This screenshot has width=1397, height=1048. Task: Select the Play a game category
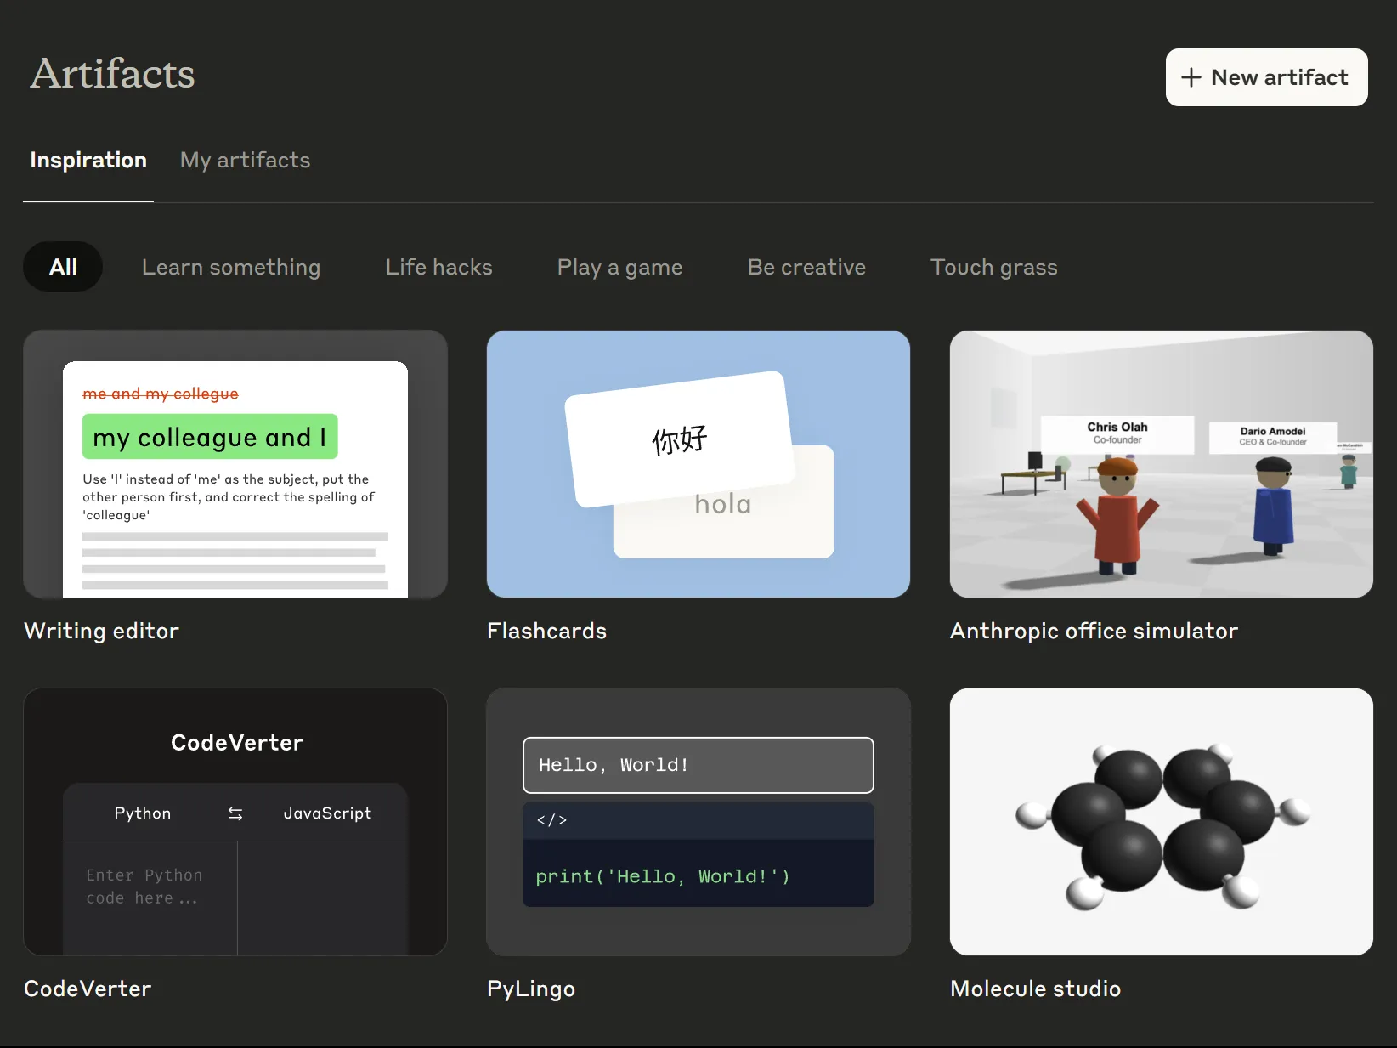(619, 267)
